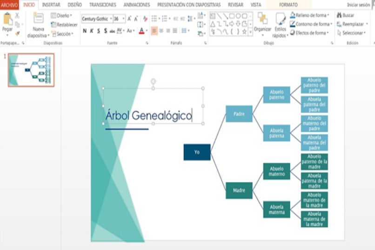The image size is (375, 250).
Task: Open the TRANSICIONES tab
Action: click(103, 5)
